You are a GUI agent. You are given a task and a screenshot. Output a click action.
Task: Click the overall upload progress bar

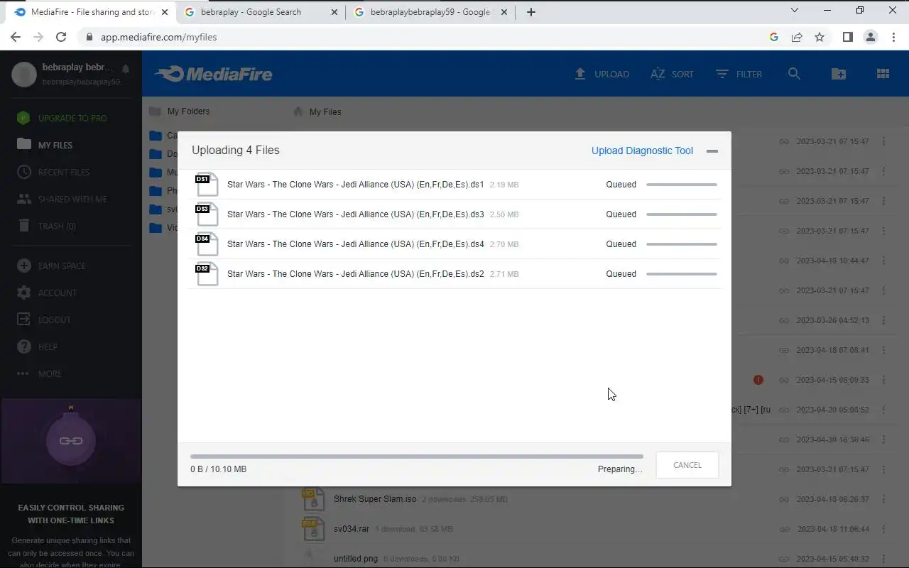click(x=417, y=457)
